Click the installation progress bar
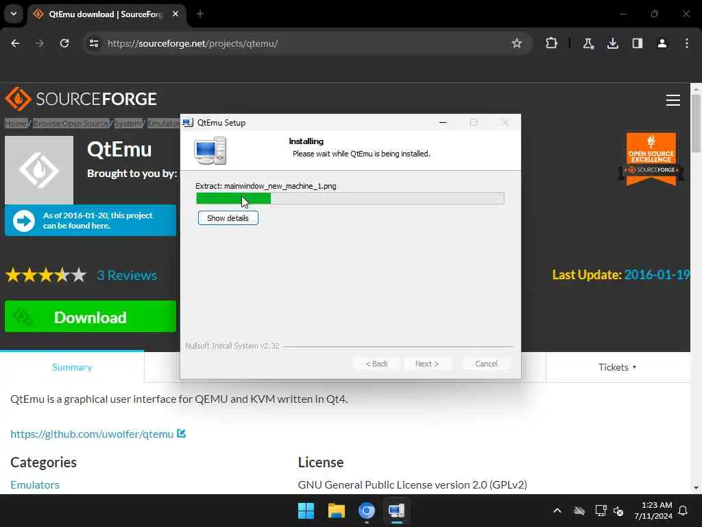702x527 pixels. (x=350, y=198)
